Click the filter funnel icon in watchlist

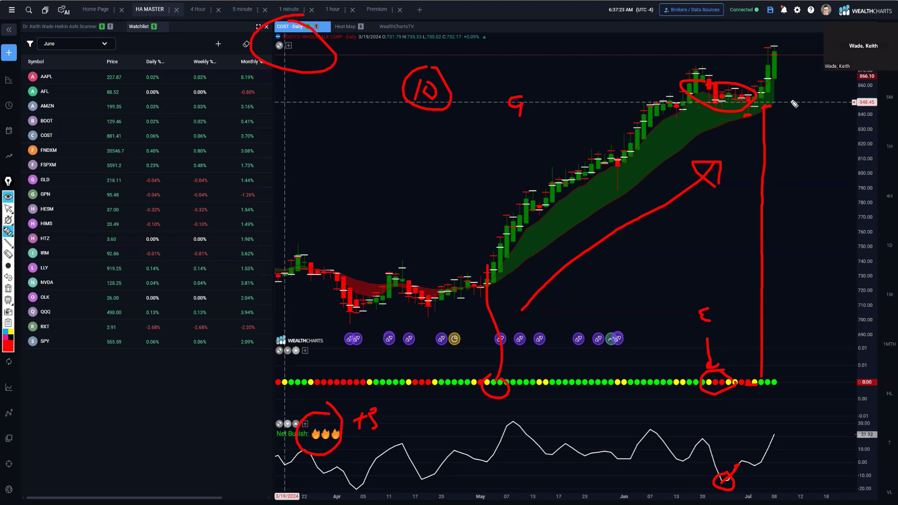point(30,43)
